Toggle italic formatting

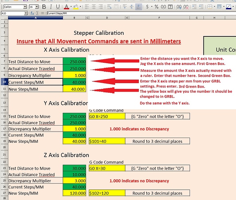click(x=51, y=7)
